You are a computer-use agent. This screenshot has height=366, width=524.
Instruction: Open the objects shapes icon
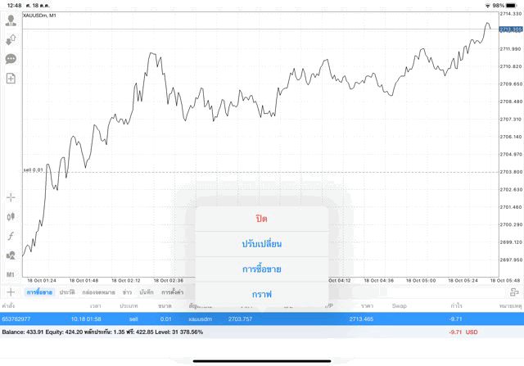point(11,255)
